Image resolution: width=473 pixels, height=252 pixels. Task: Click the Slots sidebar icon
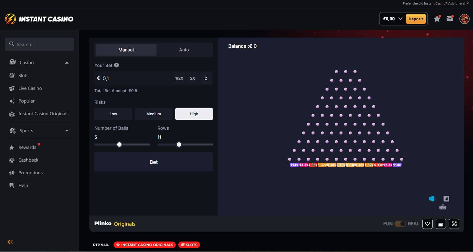point(12,75)
